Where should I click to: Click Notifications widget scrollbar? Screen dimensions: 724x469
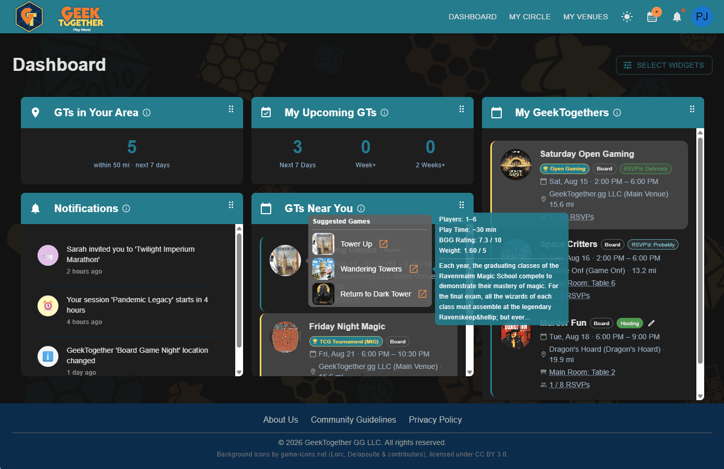point(239,289)
